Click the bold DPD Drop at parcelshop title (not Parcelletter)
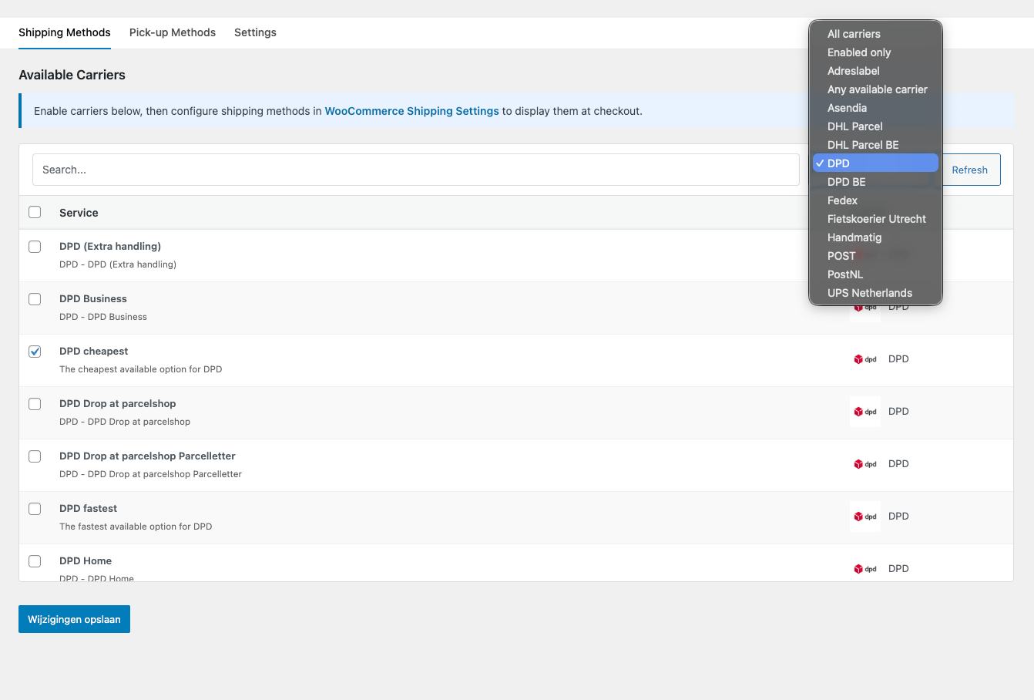 tap(118, 404)
